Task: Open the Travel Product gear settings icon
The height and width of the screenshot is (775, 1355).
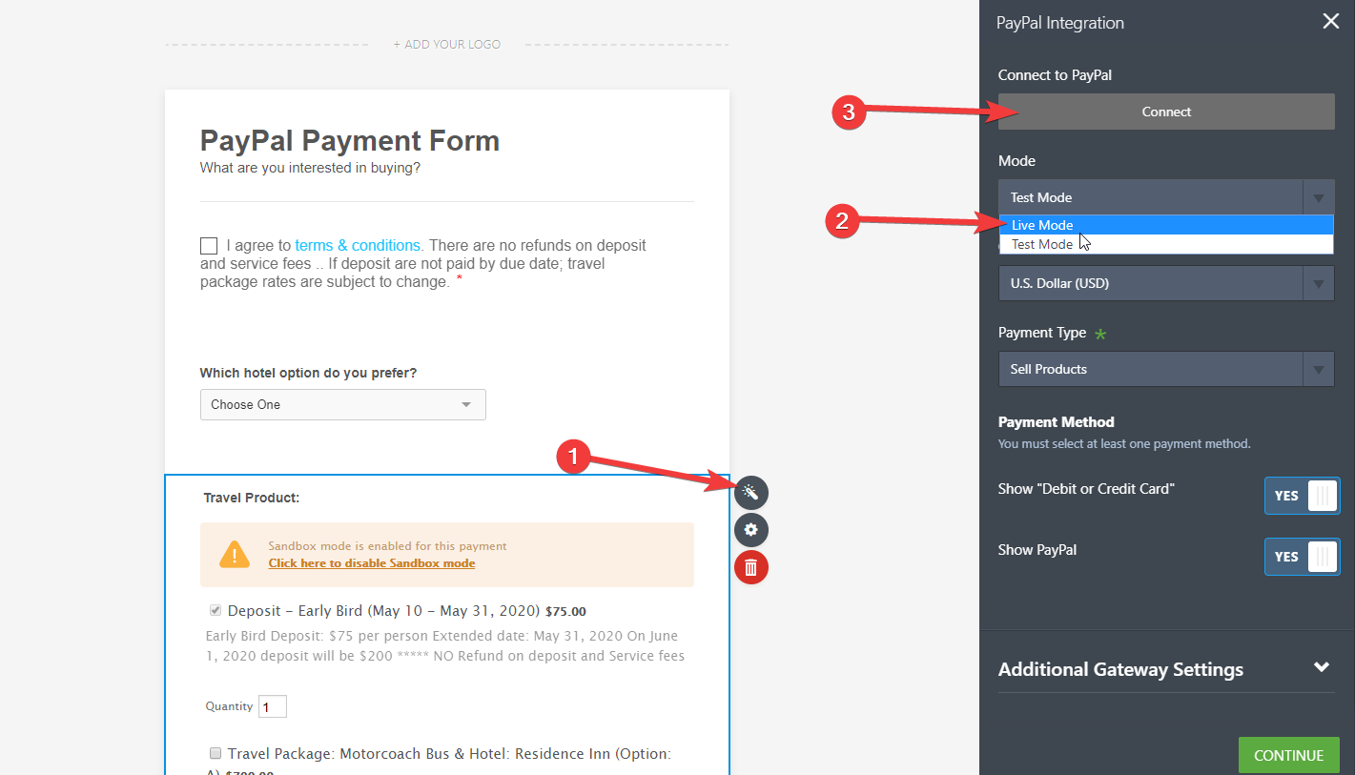Action: [x=750, y=530]
